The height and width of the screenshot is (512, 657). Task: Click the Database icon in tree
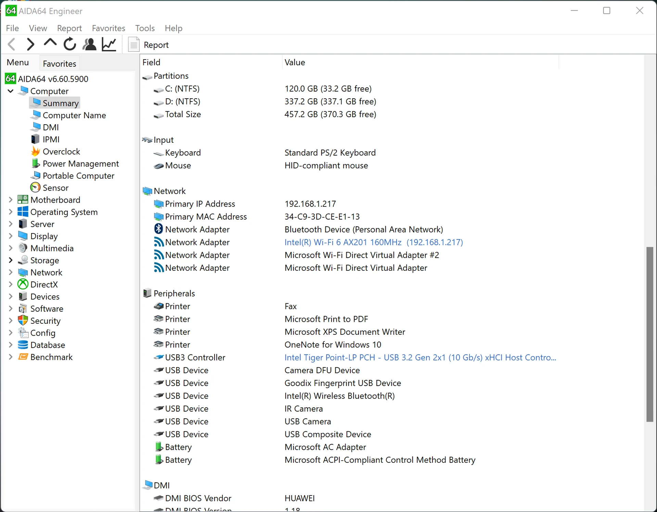pyautogui.click(x=23, y=345)
